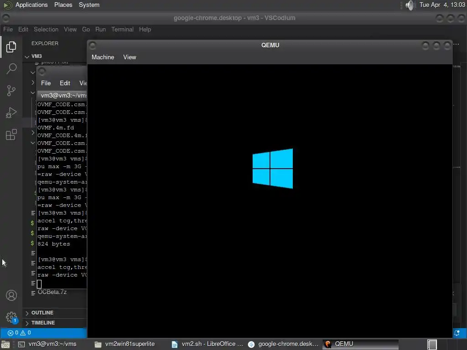Open the Selection menu in VSCodium
Image resolution: width=467 pixels, height=350 pixels.
(46, 30)
